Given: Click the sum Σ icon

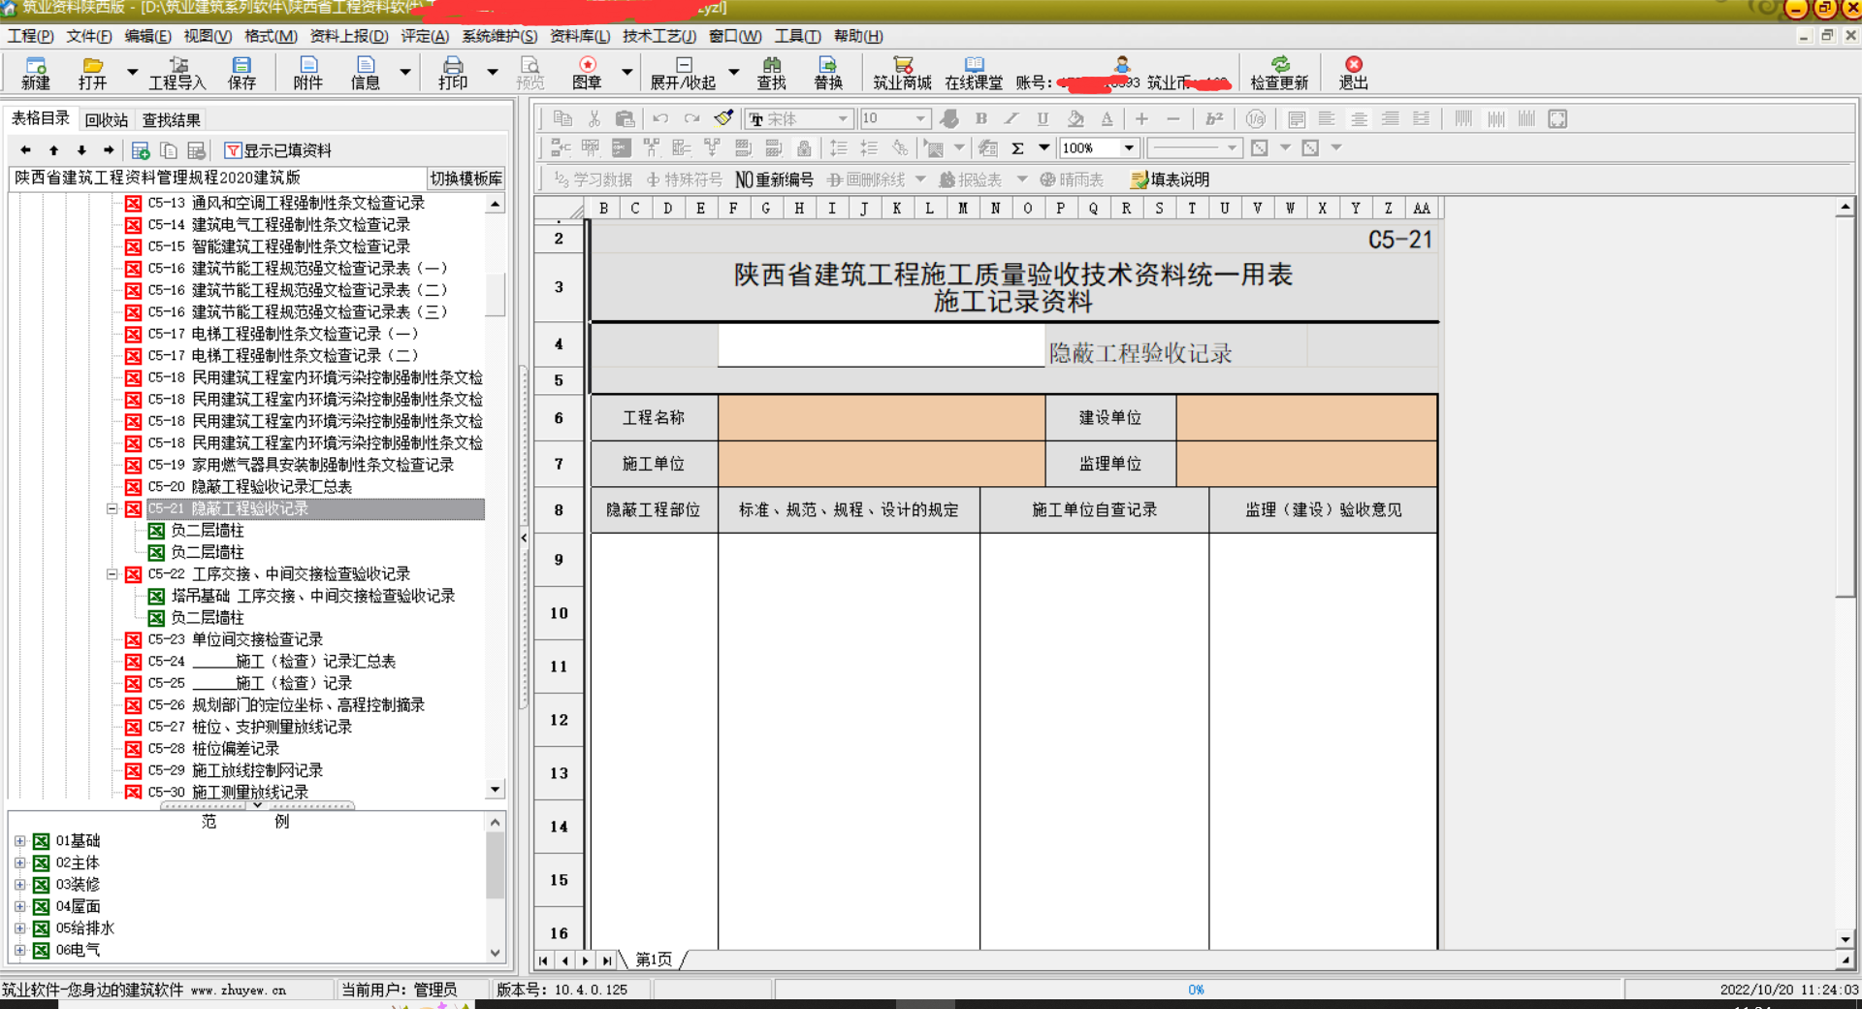Looking at the screenshot, I should [x=1018, y=148].
